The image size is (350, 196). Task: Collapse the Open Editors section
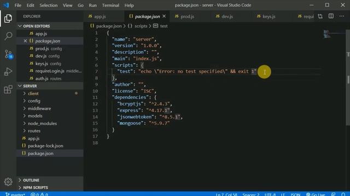pyautogui.click(x=50, y=26)
